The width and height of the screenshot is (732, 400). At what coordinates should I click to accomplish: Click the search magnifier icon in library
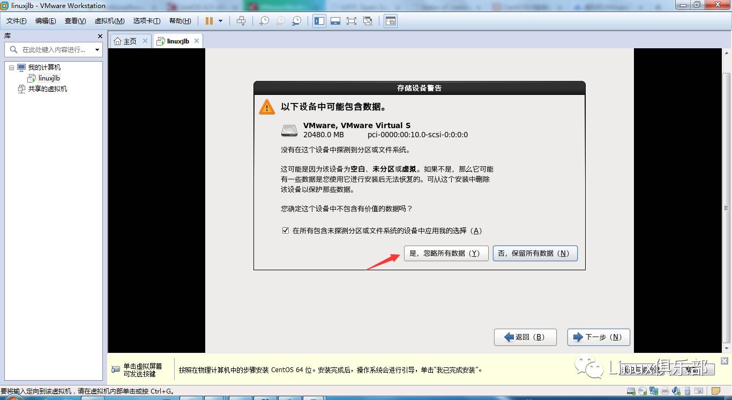tap(13, 49)
